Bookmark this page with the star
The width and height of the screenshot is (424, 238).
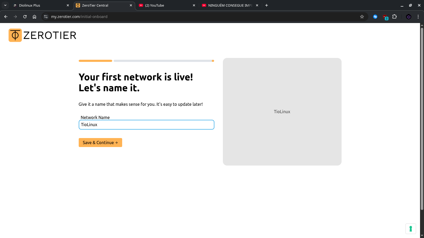coord(362,17)
